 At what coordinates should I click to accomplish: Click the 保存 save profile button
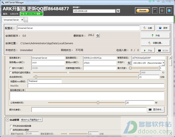click(163, 28)
